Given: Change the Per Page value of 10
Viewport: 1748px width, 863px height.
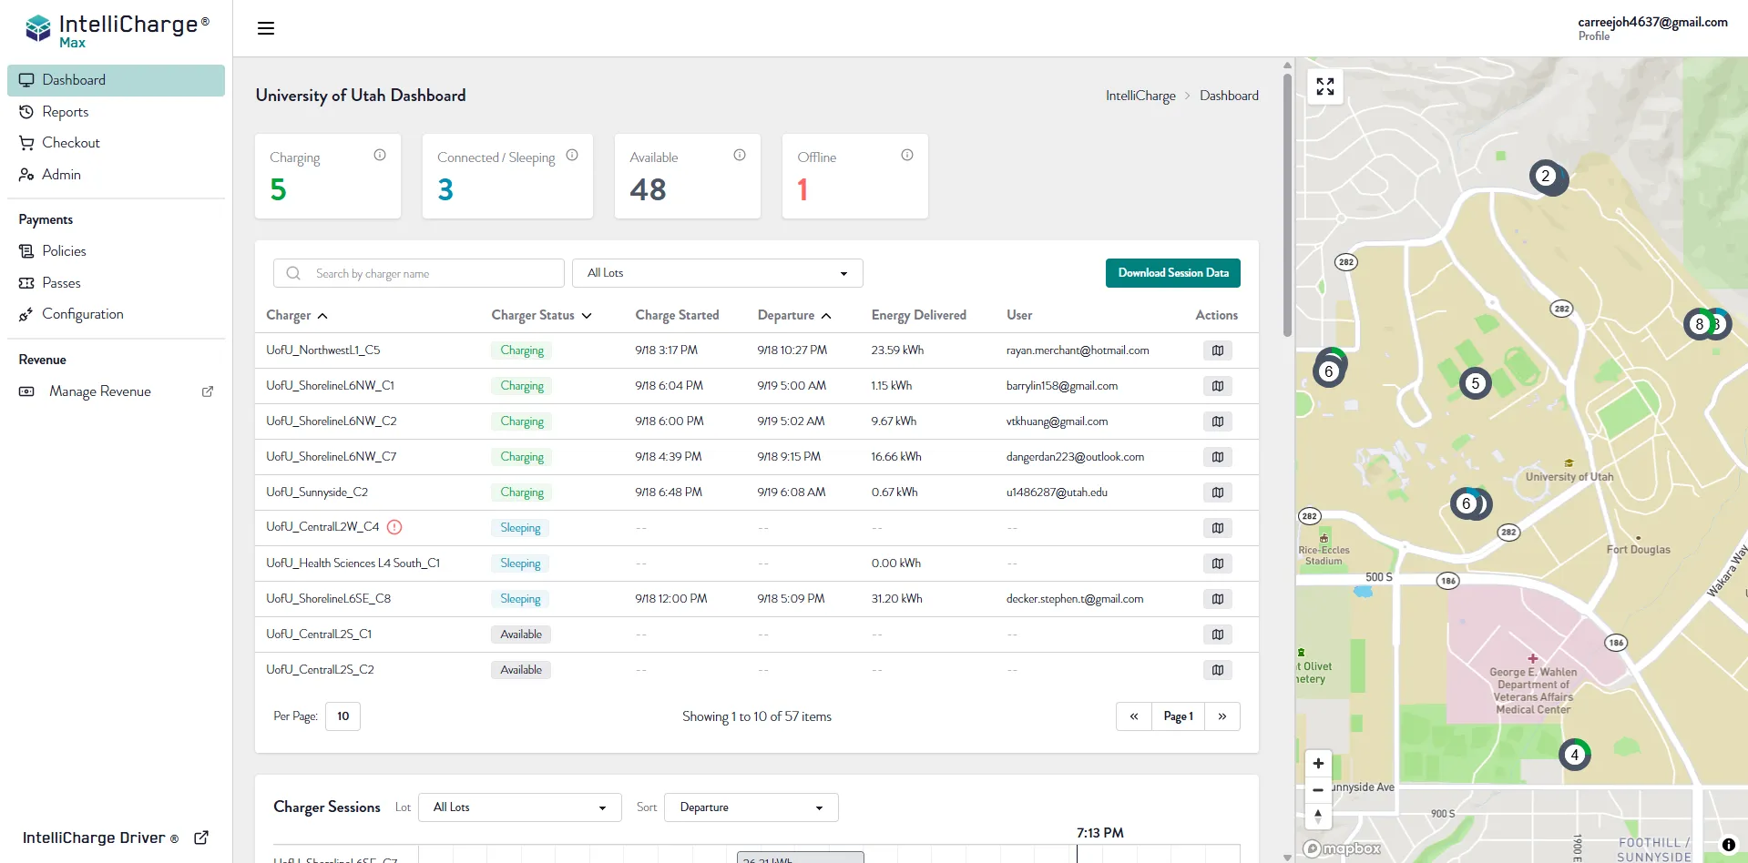Looking at the screenshot, I should pyautogui.click(x=342, y=716).
